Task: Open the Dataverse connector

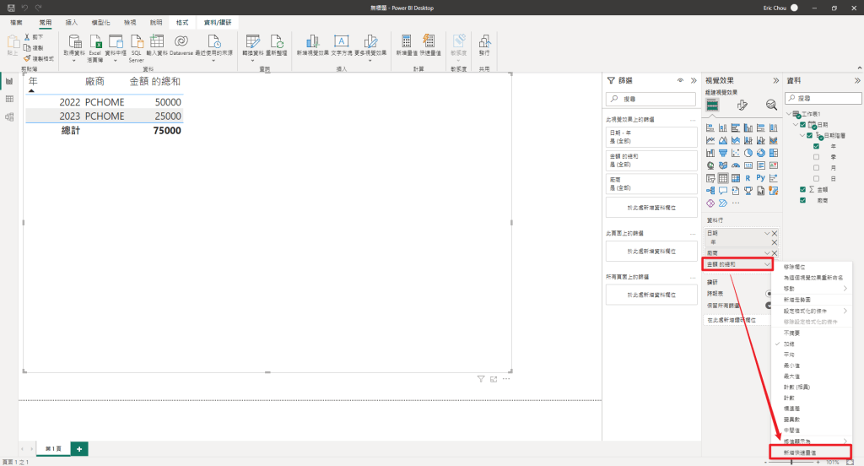Action: [181, 46]
